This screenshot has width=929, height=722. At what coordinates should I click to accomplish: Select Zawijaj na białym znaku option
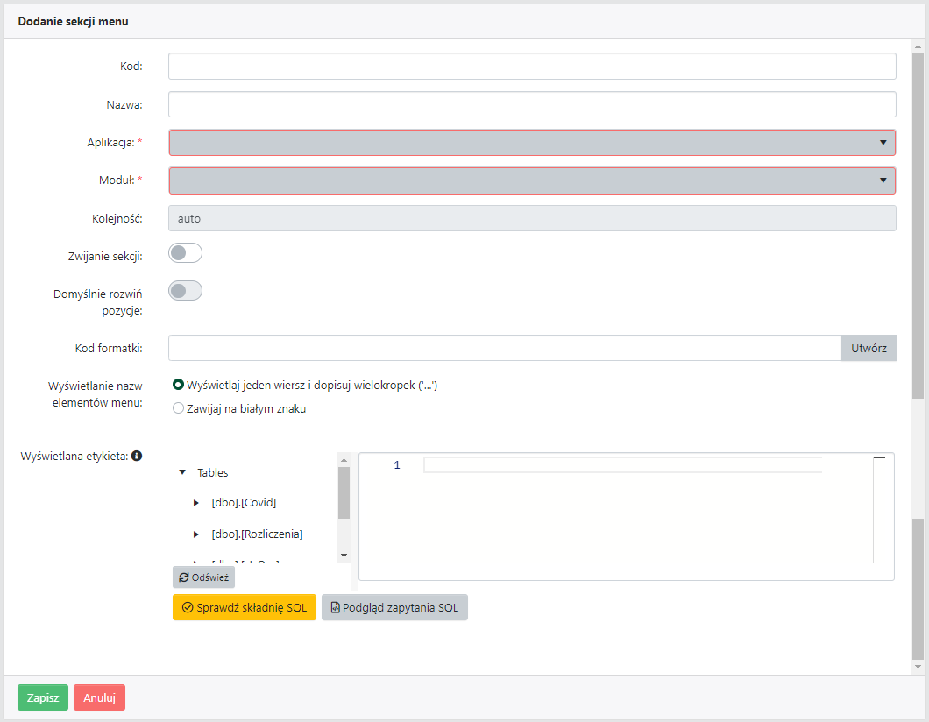point(178,408)
